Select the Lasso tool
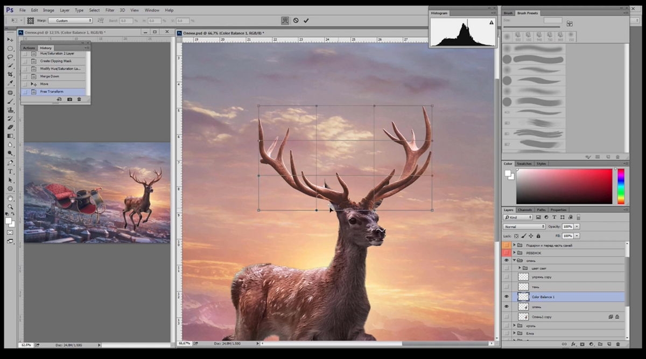The height and width of the screenshot is (359, 646). click(x=10, y=57)
